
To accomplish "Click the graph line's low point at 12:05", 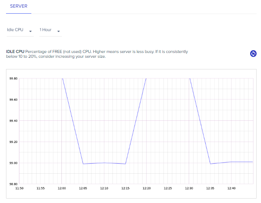I will [83, 164].
